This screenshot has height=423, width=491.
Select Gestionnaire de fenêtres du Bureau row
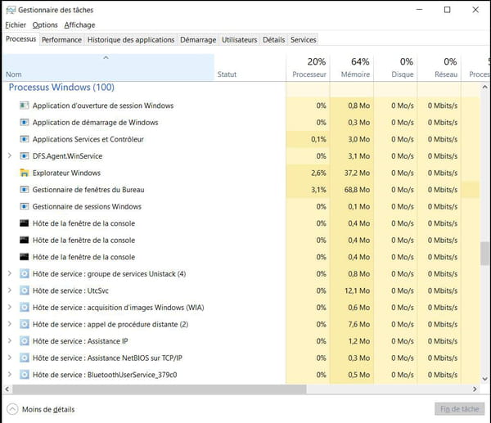tap(241, 190)
